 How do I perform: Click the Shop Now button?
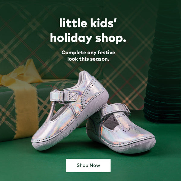[88, 165]
